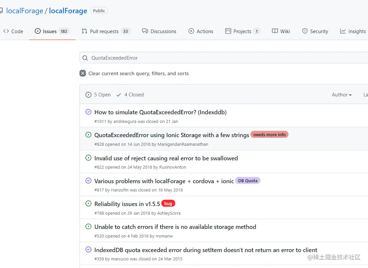This screenshot has height=268, width=368.
Task: Focus the issues search field
Action: (x=225, y=58)
